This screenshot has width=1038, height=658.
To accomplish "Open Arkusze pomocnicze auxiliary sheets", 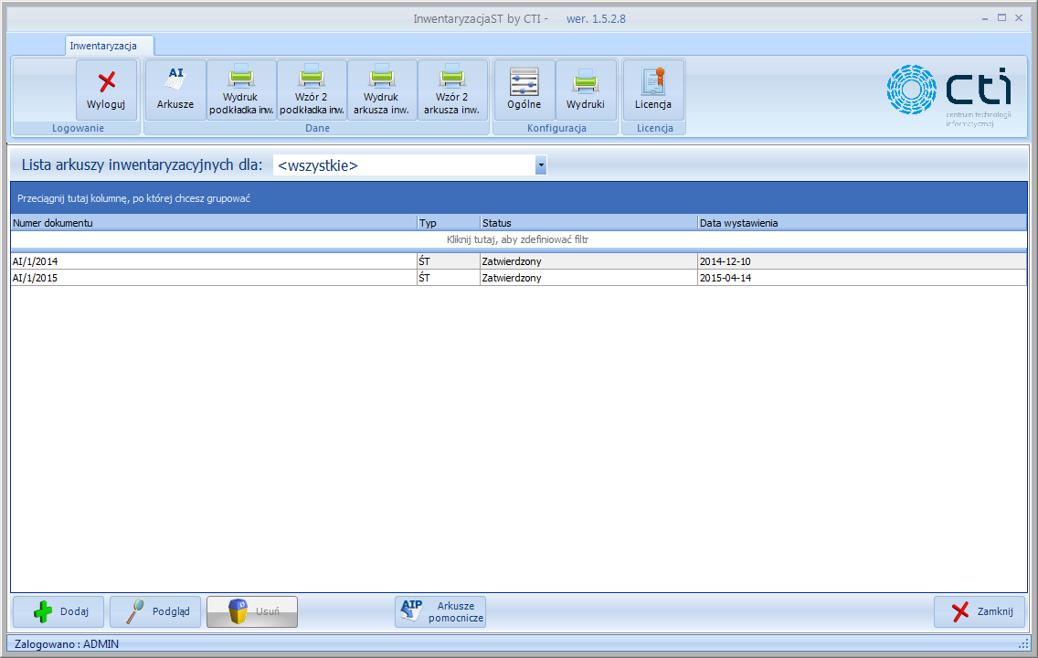I will click(440, 611).
